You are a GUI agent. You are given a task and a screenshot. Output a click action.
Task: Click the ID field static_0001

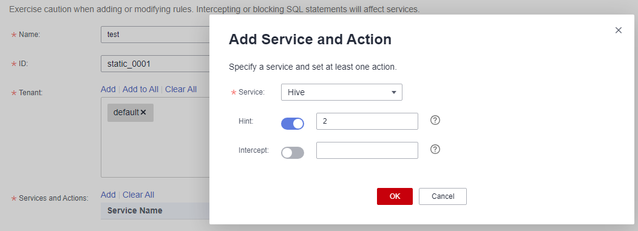(155, 64)
